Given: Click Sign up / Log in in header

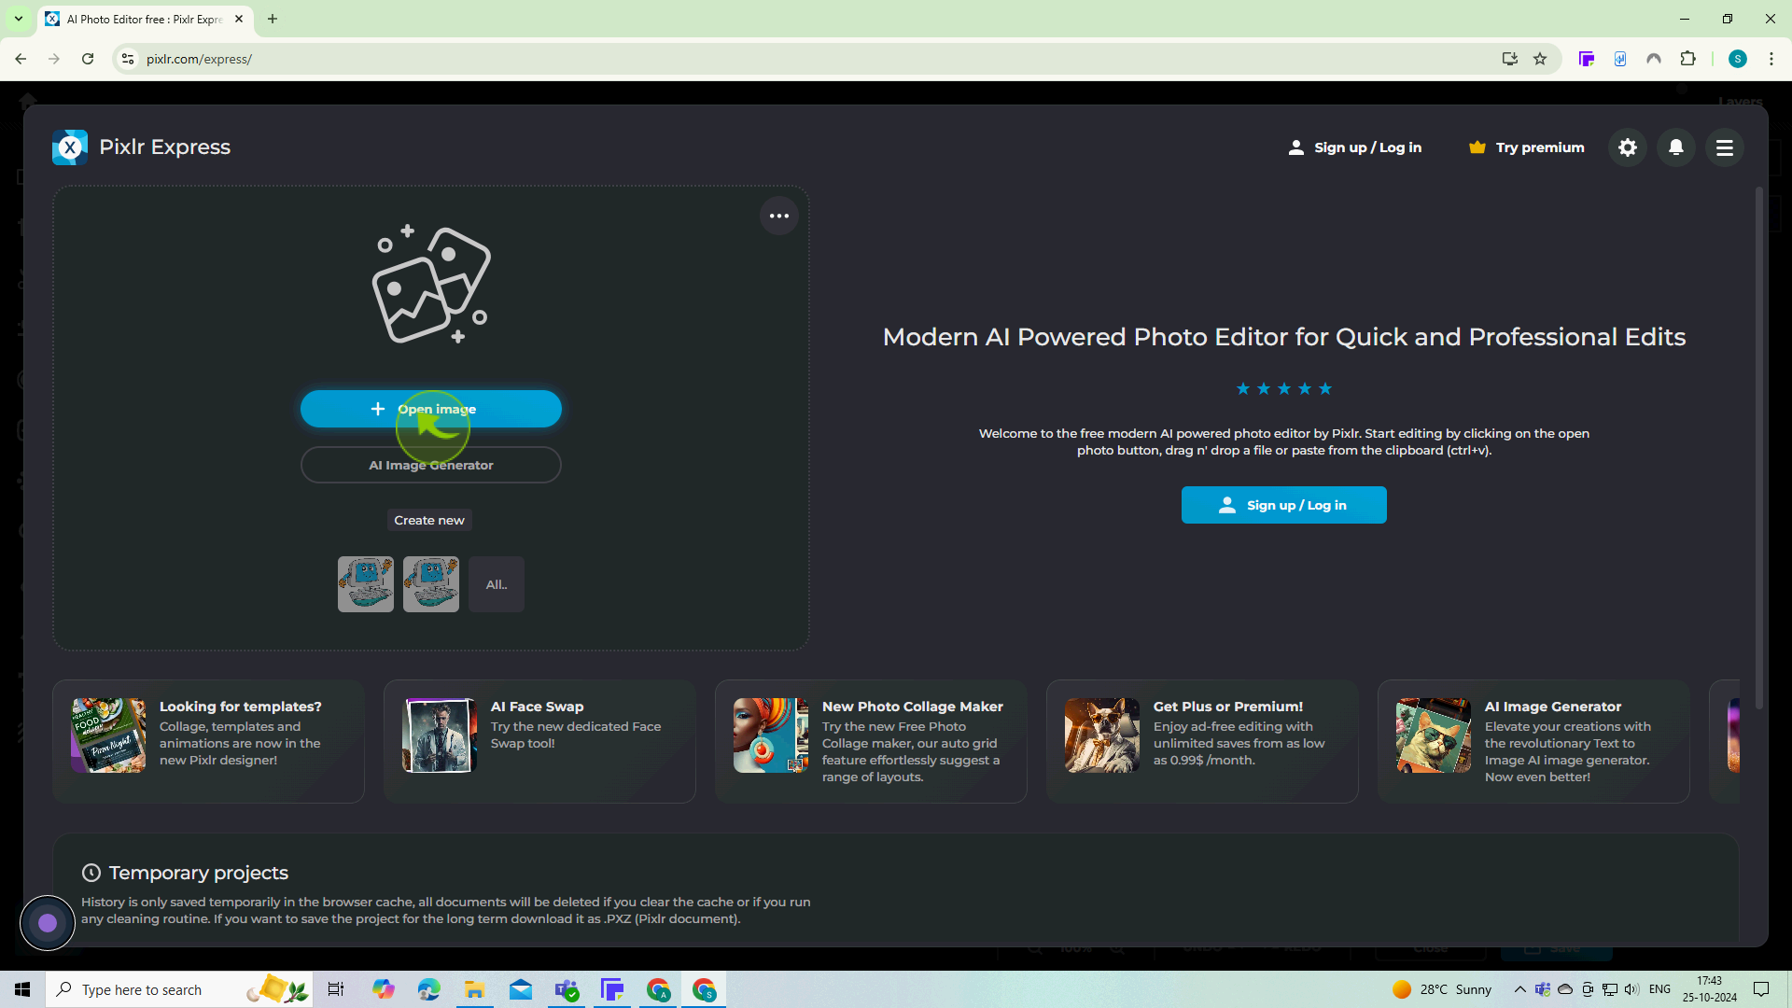Looking at the screenshot, I should coord(1354,147).
